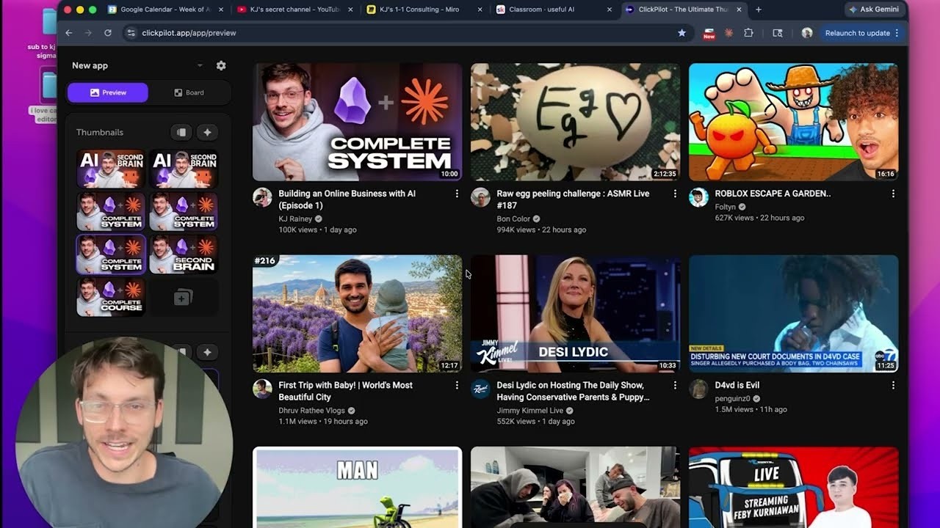Open options menu for Building an Online Business video
This screenshot has width=940, height=528.
pyautogui.click(x=457, y=194)
